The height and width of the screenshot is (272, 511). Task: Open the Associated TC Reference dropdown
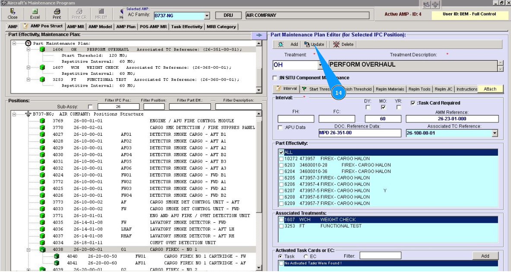[x=495, y=134]
